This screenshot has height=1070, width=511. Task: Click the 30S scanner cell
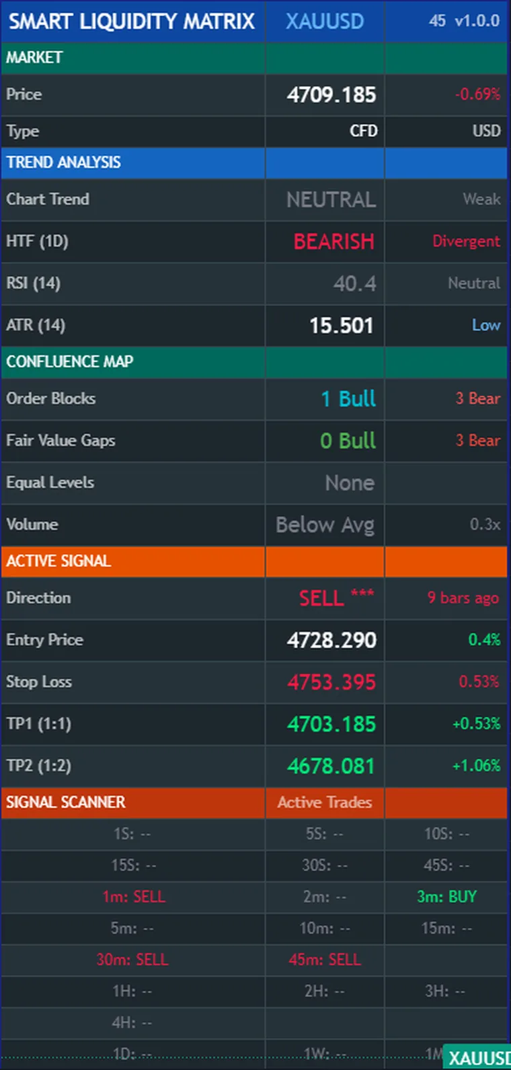(x=325, y=865)
